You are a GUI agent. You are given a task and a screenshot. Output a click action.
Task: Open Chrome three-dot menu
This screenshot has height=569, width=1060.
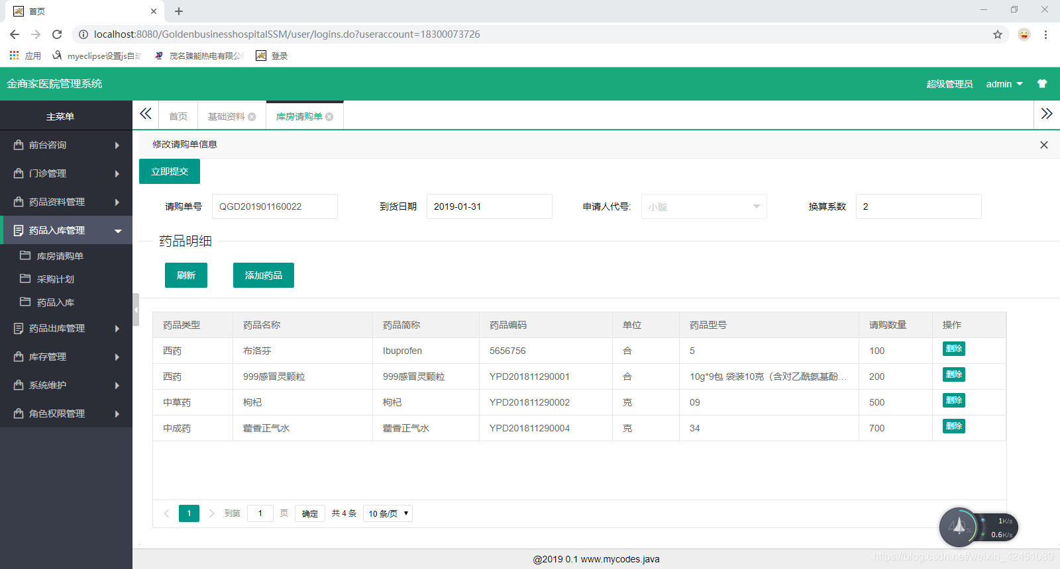1045,34
